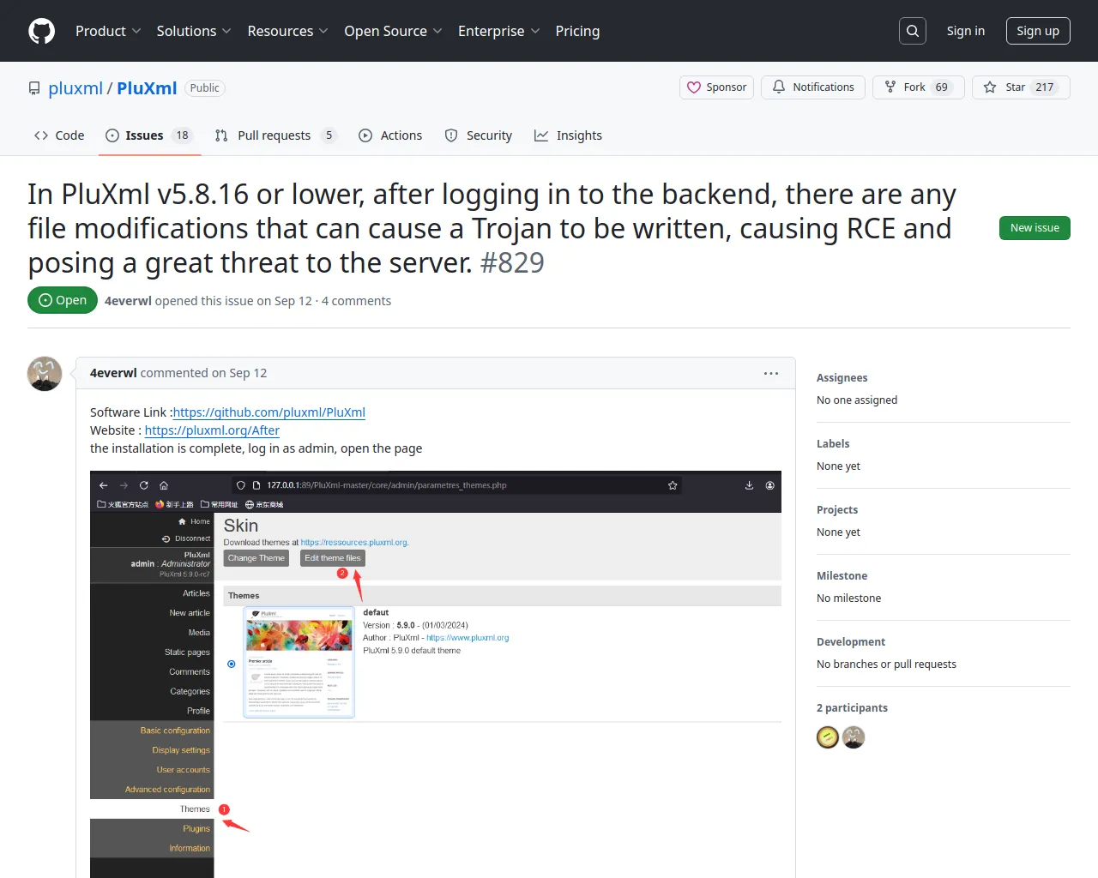View the second participant avatar
Screen dimensions: 1098x878
[854, 737]
